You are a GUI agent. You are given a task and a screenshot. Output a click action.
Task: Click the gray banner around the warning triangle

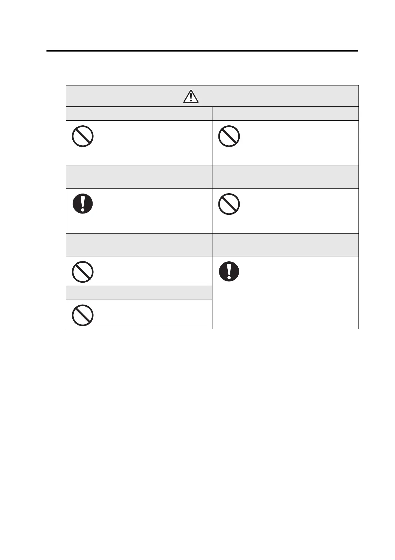pos(212,96)
